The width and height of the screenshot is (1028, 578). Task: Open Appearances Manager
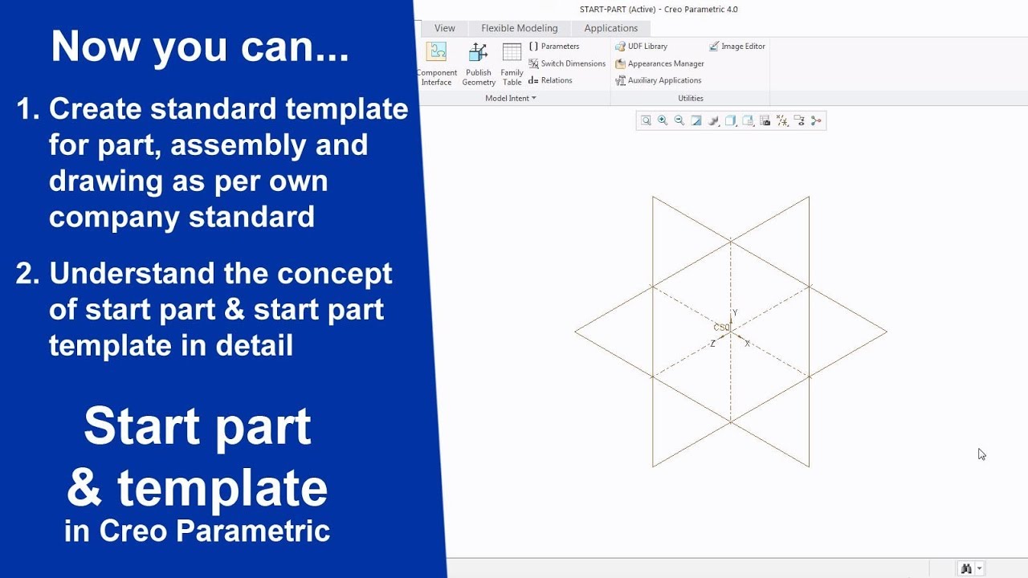(659, 63)
